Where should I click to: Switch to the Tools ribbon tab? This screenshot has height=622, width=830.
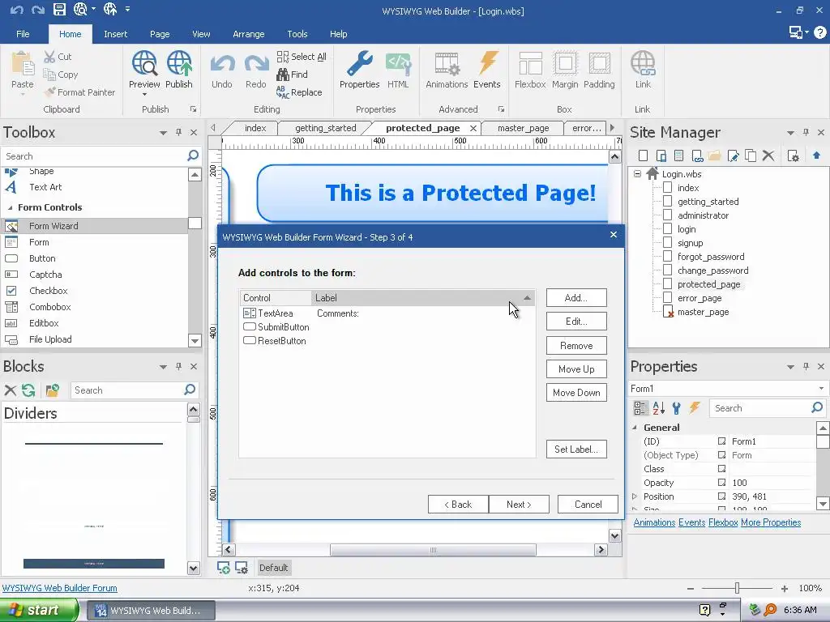pyautogui.click(x=297, y=34)
